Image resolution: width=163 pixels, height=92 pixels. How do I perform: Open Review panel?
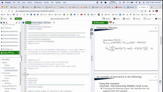(x=106, y=19)
